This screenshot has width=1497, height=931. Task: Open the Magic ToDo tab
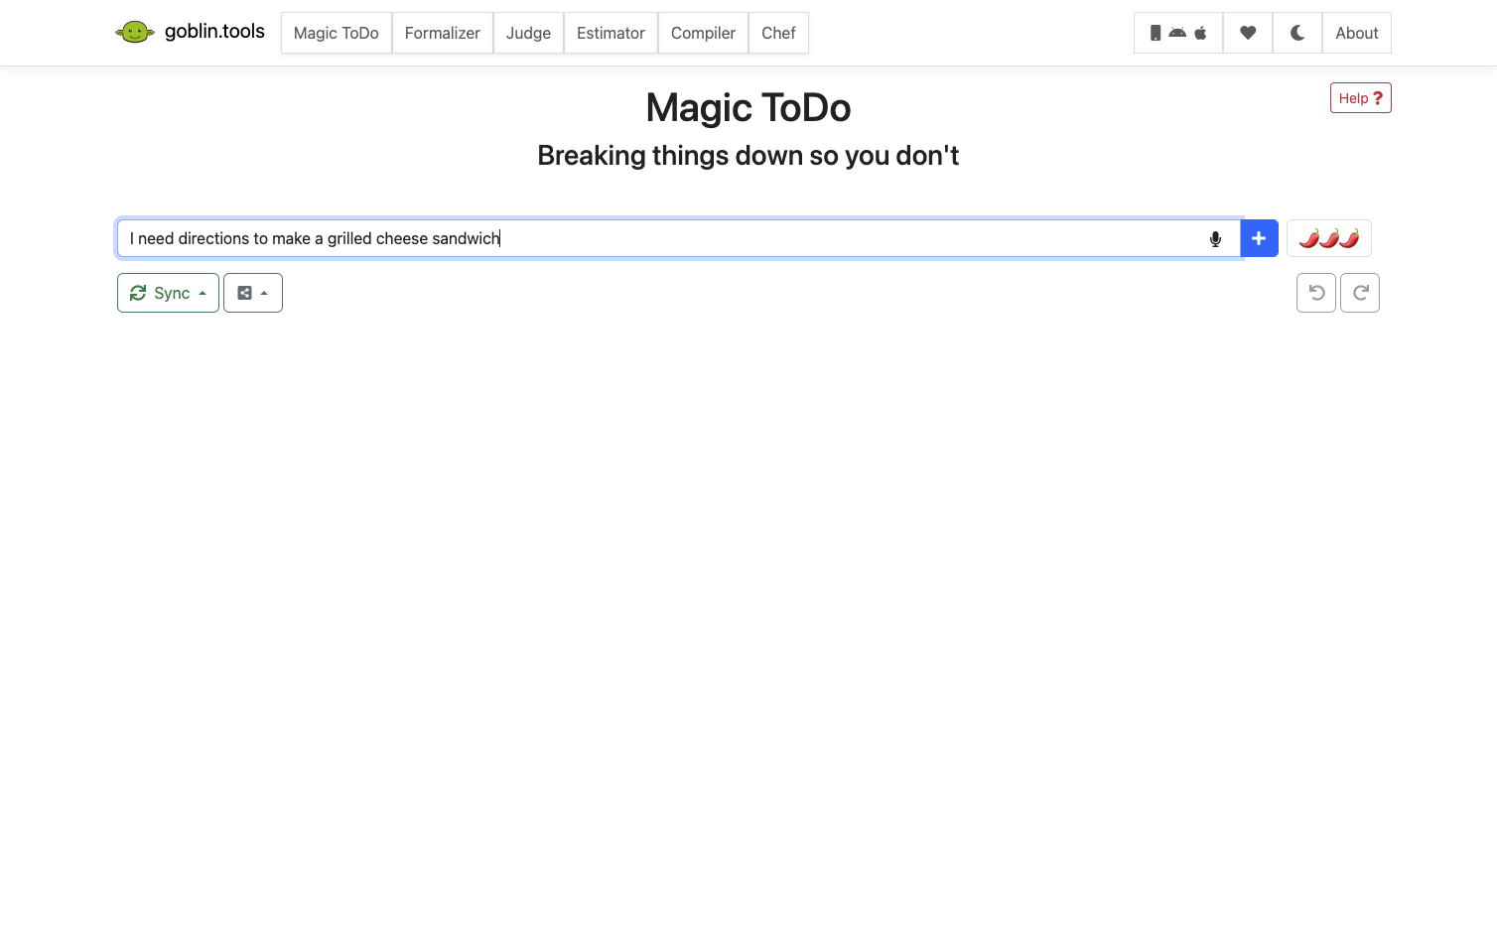point(337,33)
